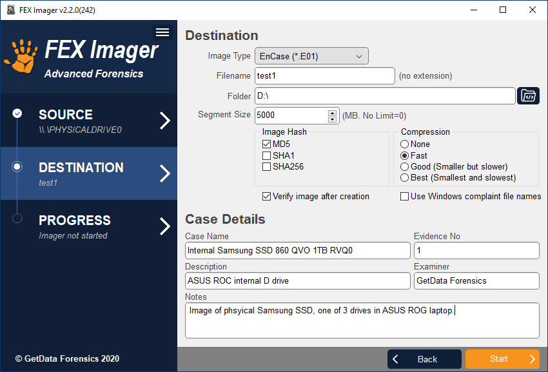This screenshot has width=548, height=372.
Task: Select the Best compression radio button
Action: 405,178
